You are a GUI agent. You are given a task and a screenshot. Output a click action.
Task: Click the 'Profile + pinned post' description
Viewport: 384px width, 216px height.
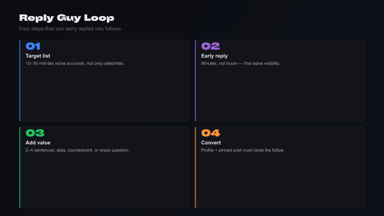click(243, 150)
